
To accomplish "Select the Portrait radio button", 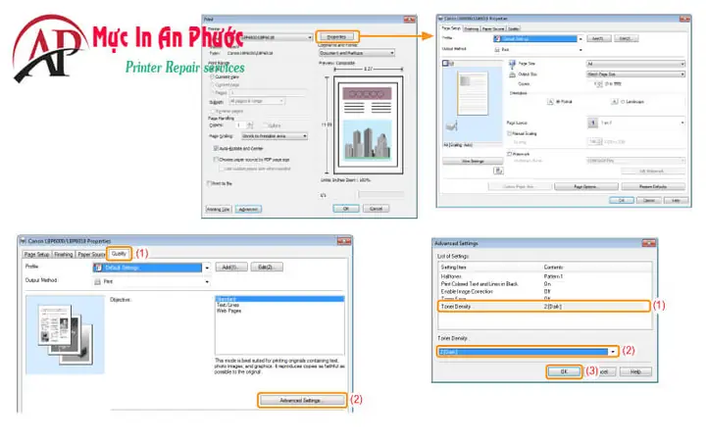I will [558, 102].
